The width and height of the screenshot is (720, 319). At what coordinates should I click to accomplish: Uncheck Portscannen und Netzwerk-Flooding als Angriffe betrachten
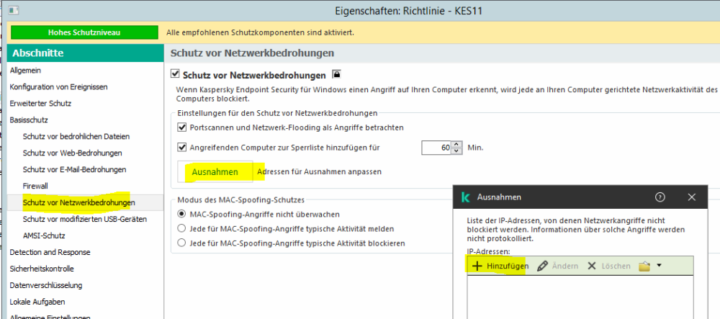click(x=182, y=127)
